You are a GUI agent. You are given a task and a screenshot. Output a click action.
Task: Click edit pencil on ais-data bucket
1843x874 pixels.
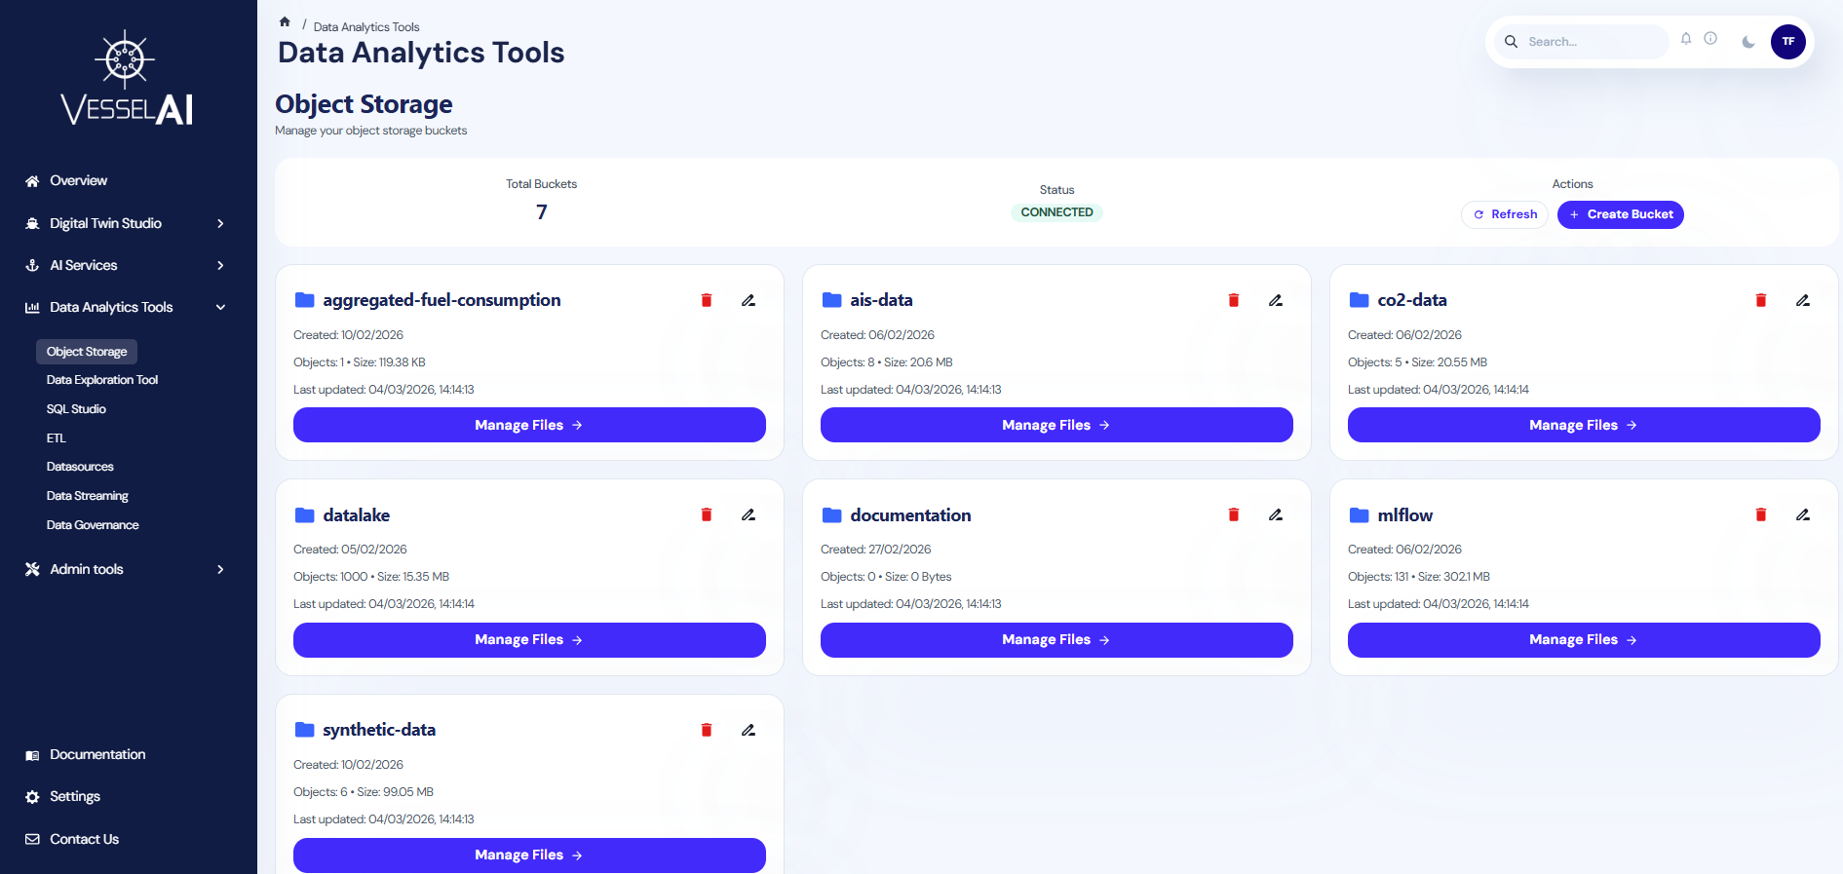coord(1275,300)
